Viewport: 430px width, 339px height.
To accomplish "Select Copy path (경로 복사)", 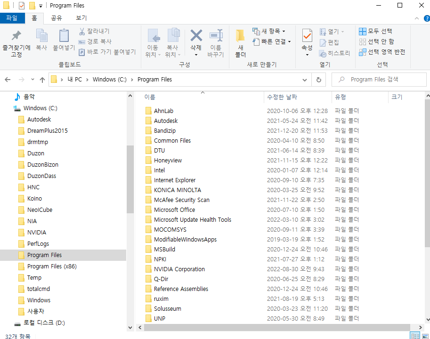I will (95, 41).
